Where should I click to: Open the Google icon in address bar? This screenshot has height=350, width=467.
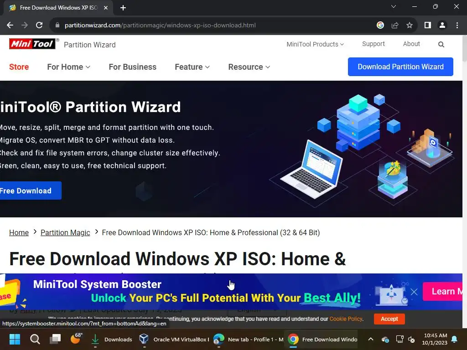click(x=380, y=26)
